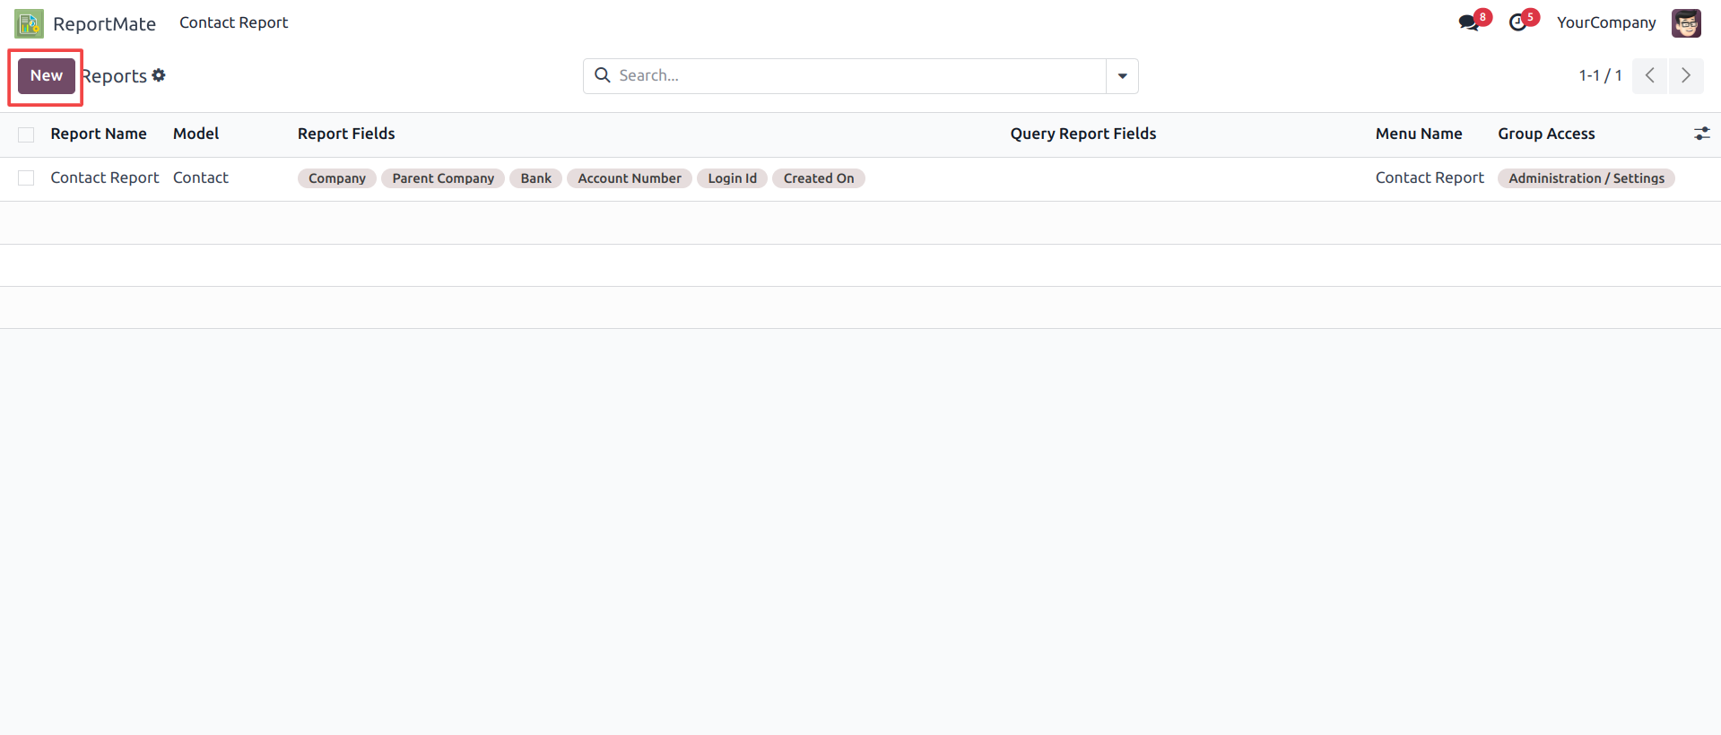Screen dimensions: 1721x735
Task: Click the user avatar picture
Action: (x=1685, y=23)
